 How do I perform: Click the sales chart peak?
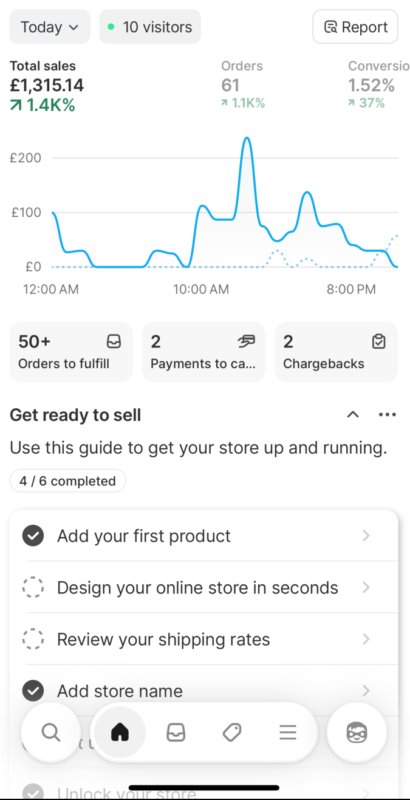pyautogui.click(x=247, y=140)
